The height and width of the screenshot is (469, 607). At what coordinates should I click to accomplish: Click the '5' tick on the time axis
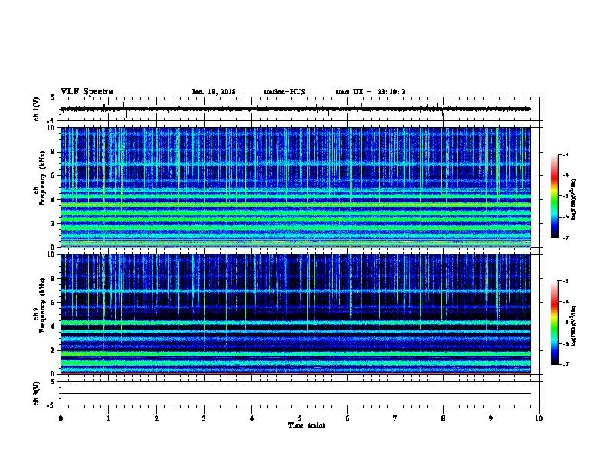[x=300, y=418]
